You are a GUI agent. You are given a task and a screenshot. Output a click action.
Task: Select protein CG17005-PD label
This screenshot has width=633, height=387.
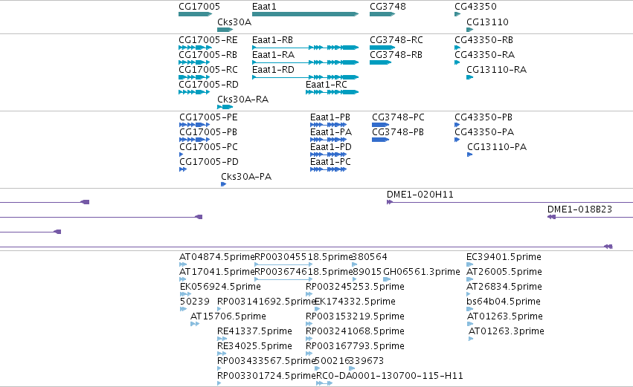pos(209,162)
